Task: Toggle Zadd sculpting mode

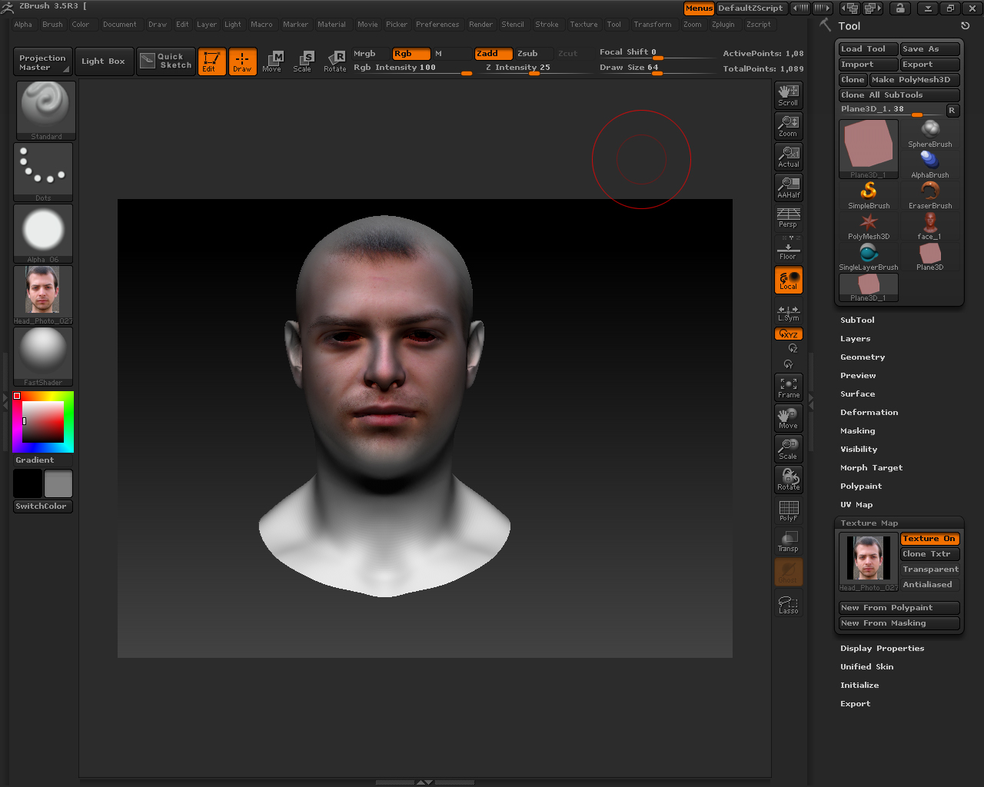Action: pos(493,55)
